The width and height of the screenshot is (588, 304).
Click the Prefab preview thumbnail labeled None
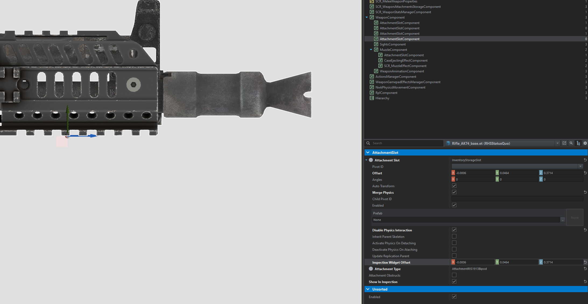click(575, 217)
